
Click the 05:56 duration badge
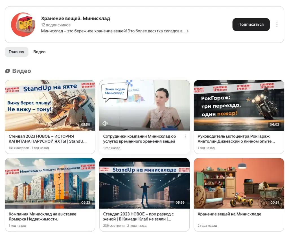pyautogui.click(x=180, y=203)
